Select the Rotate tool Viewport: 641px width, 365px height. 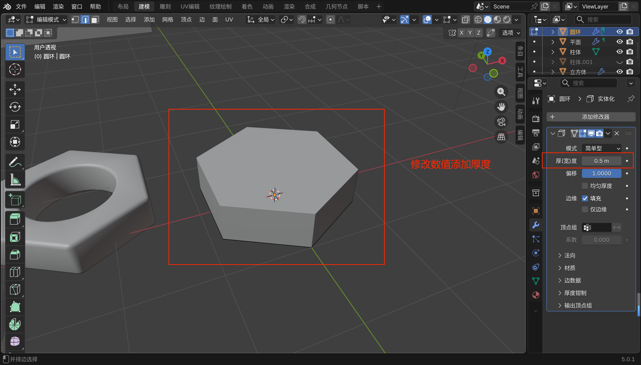pos(15,107)
